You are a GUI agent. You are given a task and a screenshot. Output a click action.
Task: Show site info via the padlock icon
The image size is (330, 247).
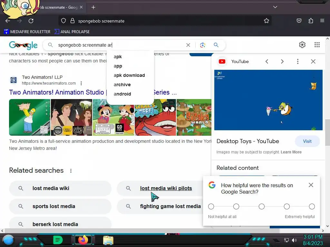73,21
